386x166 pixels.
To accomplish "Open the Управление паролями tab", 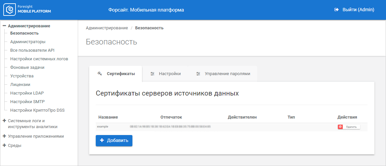I will (223, 74).
